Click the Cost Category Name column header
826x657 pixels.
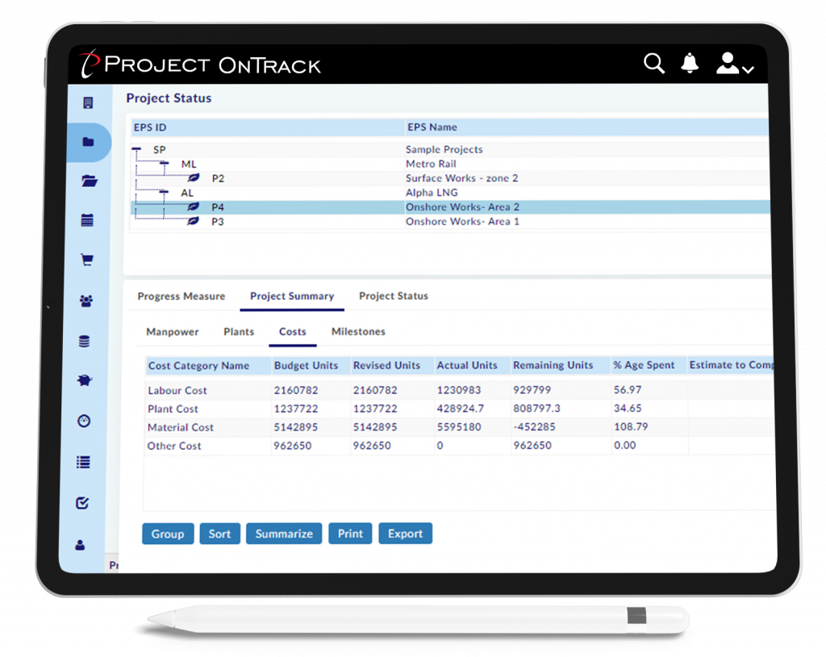[x=208, y=366]
